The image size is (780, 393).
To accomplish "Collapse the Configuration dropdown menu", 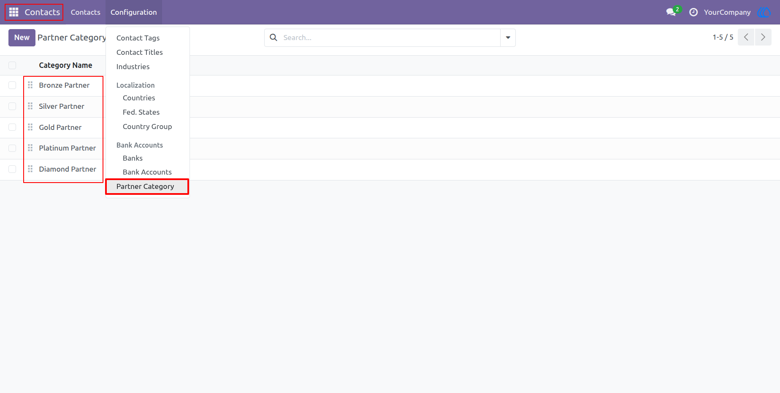I will point(133,12).
